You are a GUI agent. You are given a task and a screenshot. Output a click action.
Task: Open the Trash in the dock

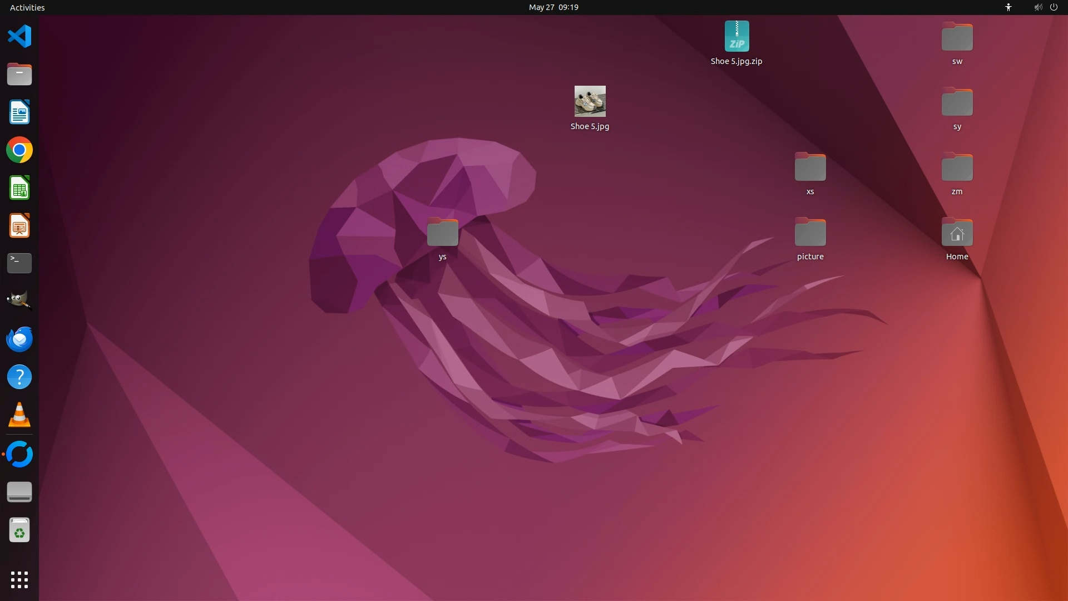[x=19, y=530]
